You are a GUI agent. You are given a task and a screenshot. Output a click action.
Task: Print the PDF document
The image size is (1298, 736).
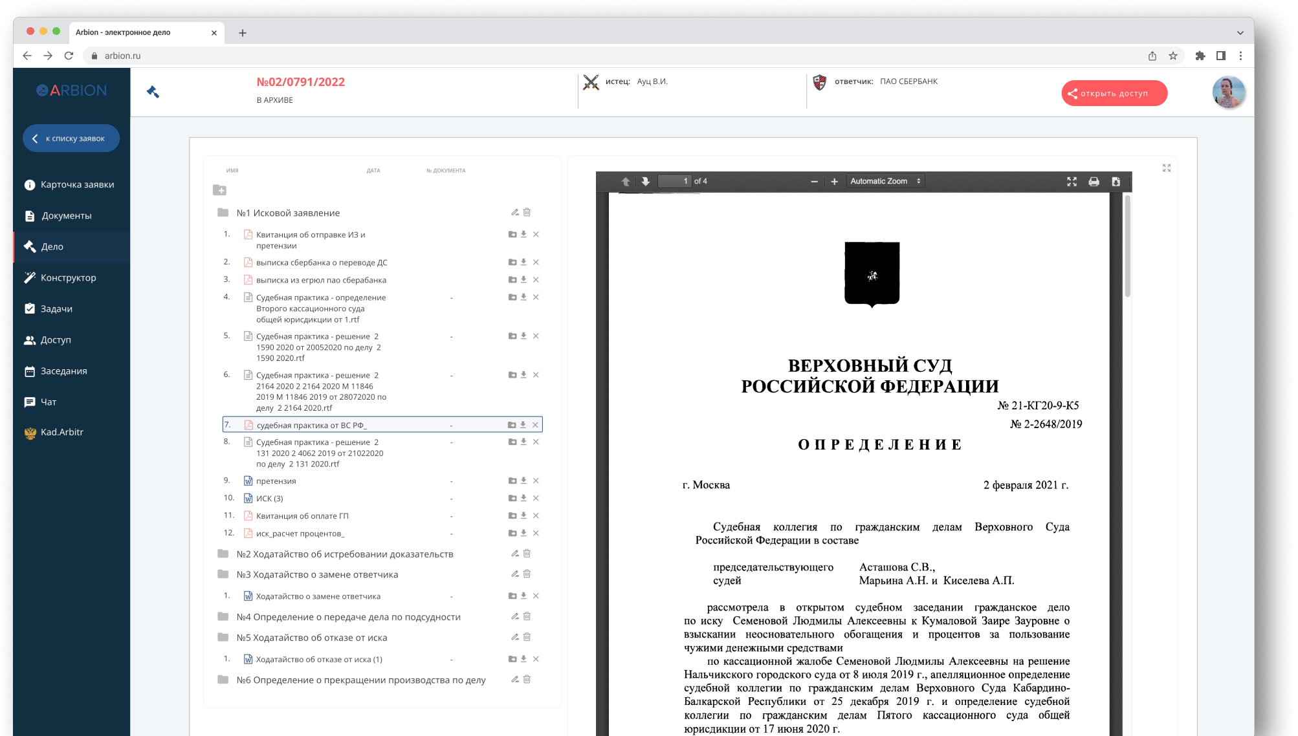pyautogui.click(x=1094, y=182)
